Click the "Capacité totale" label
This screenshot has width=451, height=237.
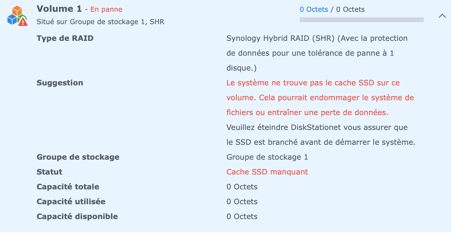point(68,187)
